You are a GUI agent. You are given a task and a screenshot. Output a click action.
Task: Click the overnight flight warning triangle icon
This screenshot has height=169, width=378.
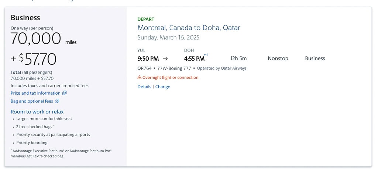(x=140, y=78)
